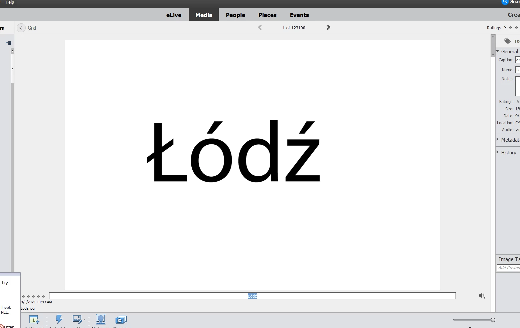
Task: Click the Add Event icon
Action: [x=34, y=320]
